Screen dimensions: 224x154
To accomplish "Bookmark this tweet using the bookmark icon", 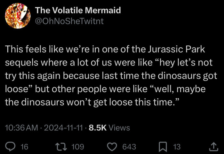I will (163, 147).
